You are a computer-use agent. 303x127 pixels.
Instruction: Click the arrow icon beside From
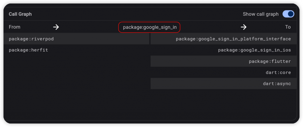56,27
